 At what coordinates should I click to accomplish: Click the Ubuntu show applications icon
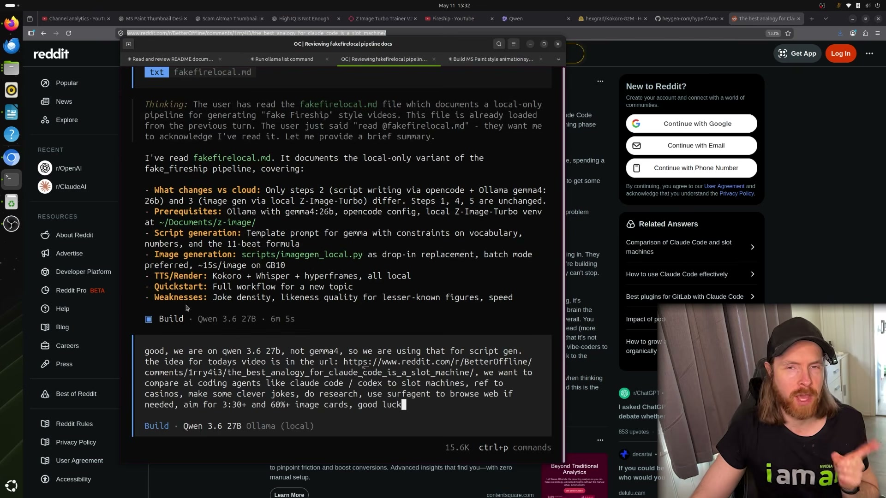click(x=12, y=486)
